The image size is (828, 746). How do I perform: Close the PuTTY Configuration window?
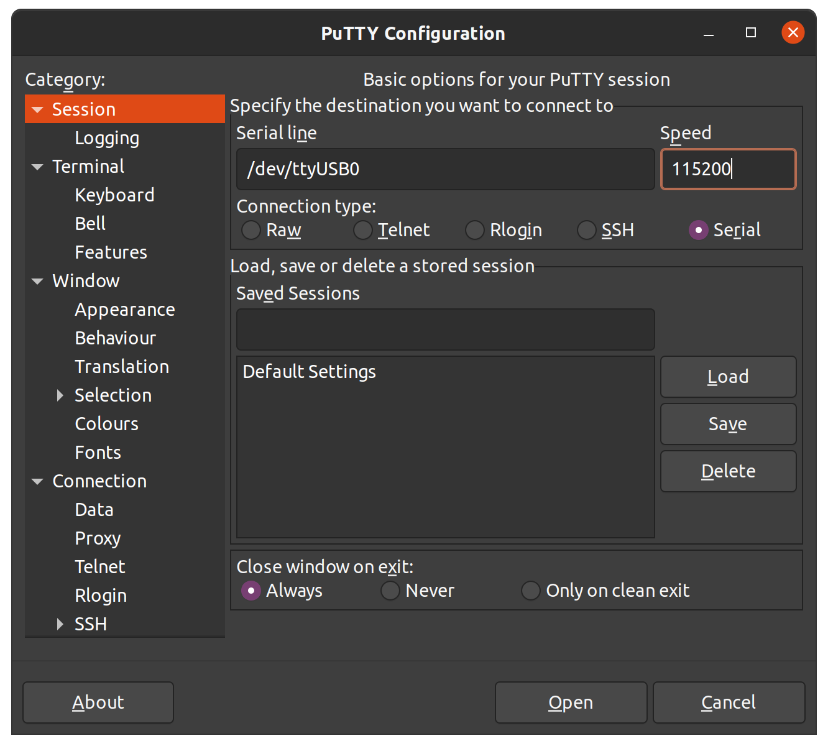[x=793, y=32]
